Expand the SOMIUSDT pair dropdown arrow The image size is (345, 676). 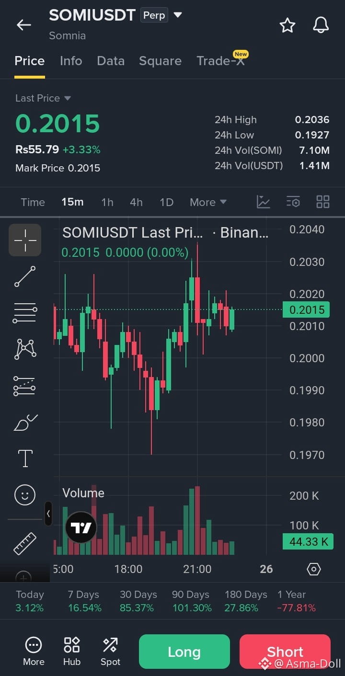(x=178, y=15)
